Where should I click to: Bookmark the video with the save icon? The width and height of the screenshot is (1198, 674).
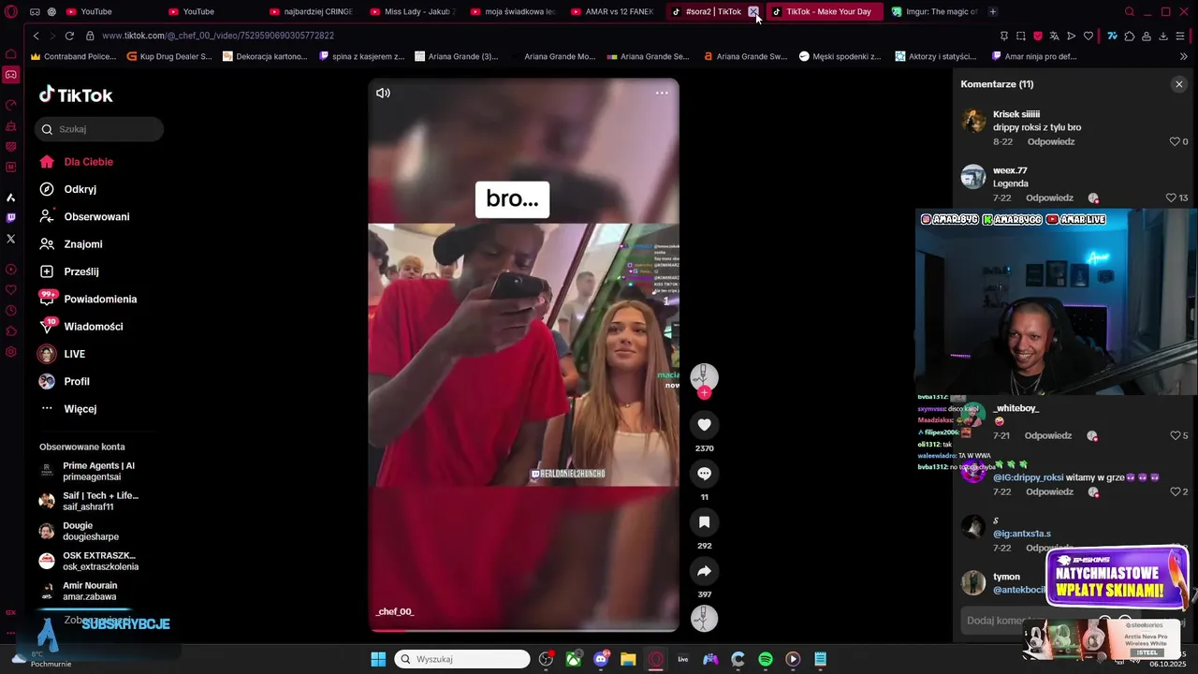(704, 522)
